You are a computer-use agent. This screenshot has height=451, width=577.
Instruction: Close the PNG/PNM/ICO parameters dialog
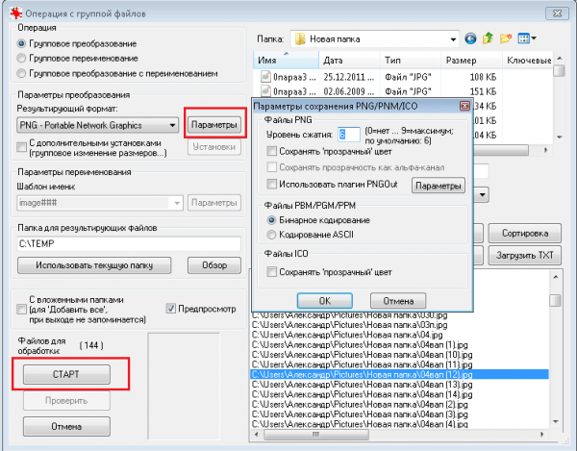click(x=464, y=105)
